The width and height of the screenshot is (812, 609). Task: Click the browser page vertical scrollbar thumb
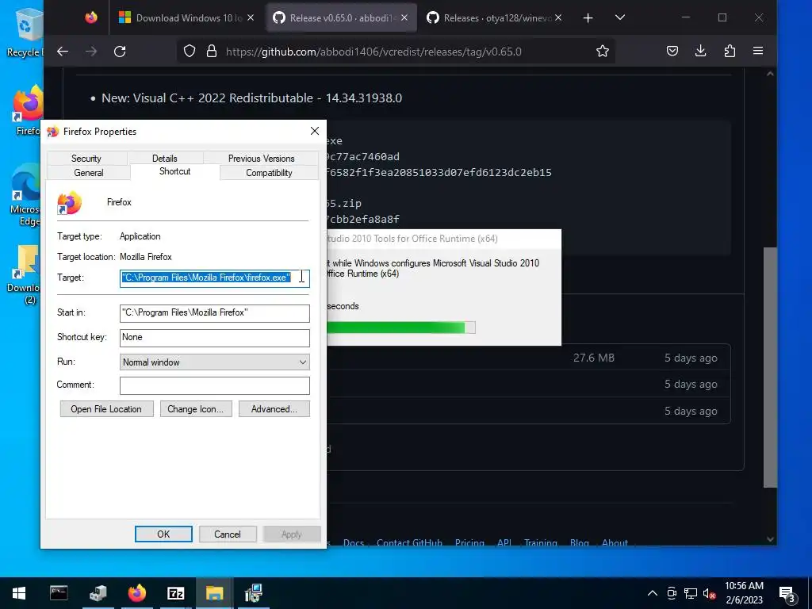770,367
